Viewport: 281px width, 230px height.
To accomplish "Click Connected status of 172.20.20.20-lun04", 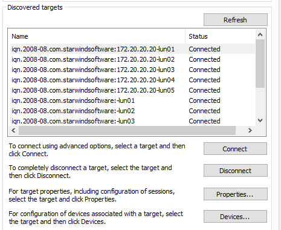I will [204, 80].
